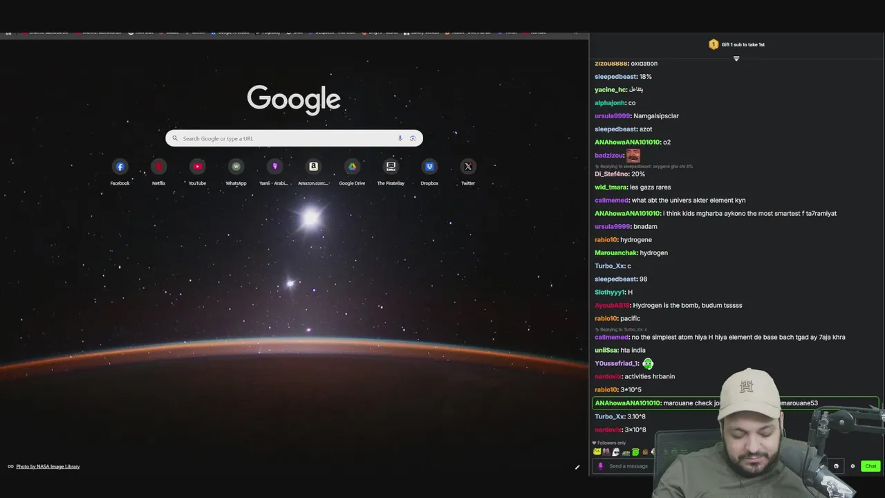Click username wld_tmara in chat
885x498 pixels.
(x=611, y=187)
